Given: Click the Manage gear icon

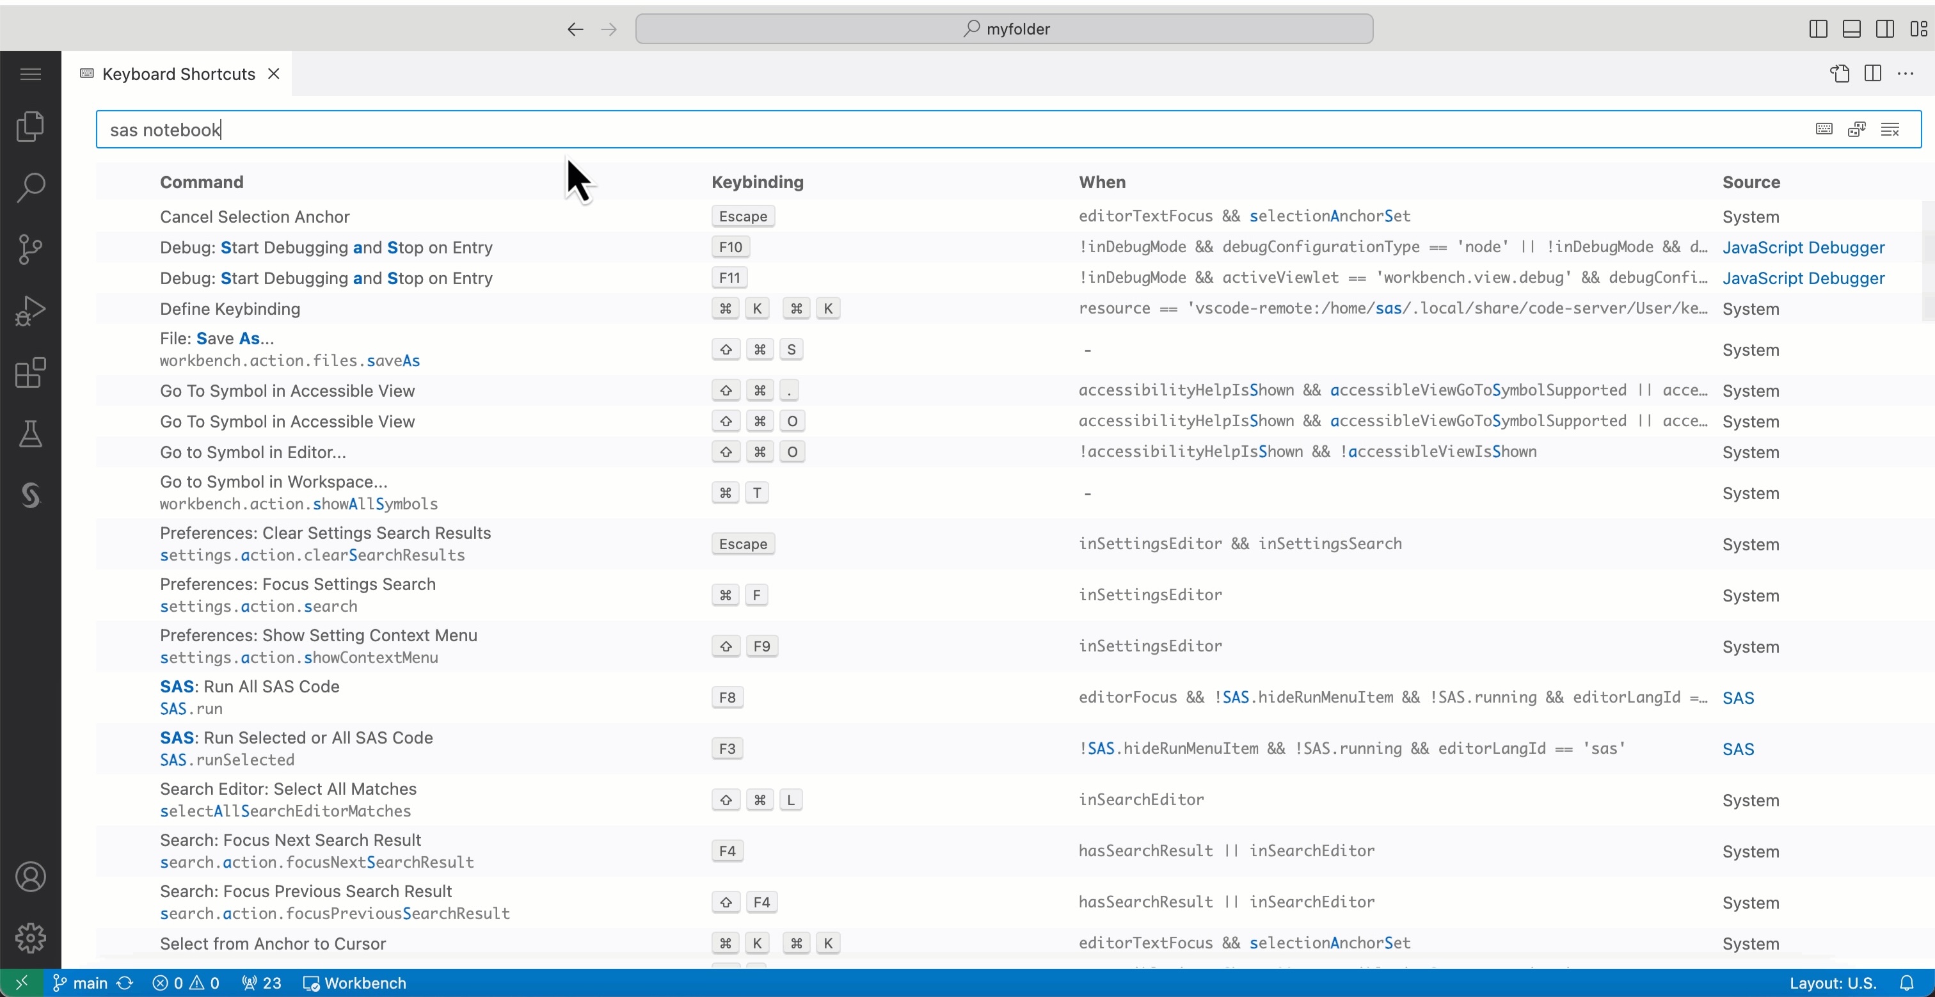Looking at the screenshot, I should [30, 937].
